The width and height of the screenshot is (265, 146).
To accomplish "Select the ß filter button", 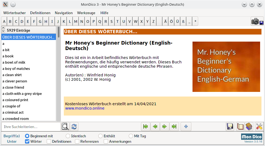I will 183,21.
